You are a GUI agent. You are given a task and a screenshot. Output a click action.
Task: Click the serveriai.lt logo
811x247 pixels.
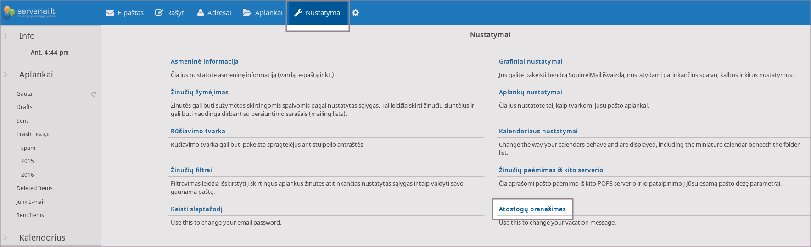pyautogui.click(x=29, y=12)
